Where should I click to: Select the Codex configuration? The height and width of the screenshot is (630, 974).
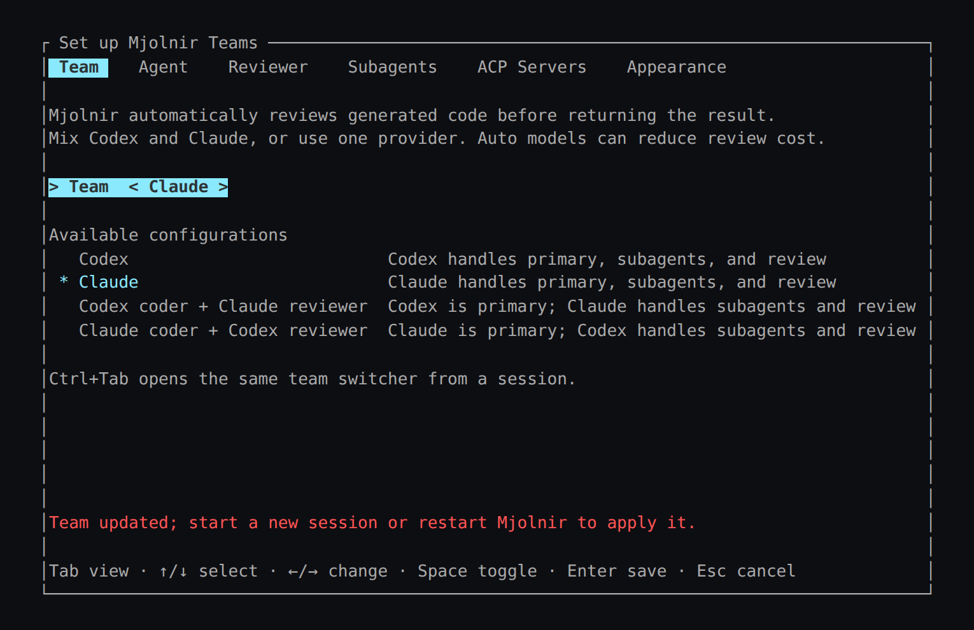(x=104, y=259)
